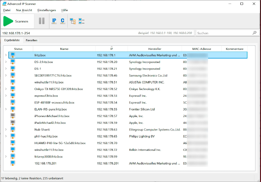Click the C class subnet icon
The width and height of the screenshot is (261, 182).
point(63,21)
